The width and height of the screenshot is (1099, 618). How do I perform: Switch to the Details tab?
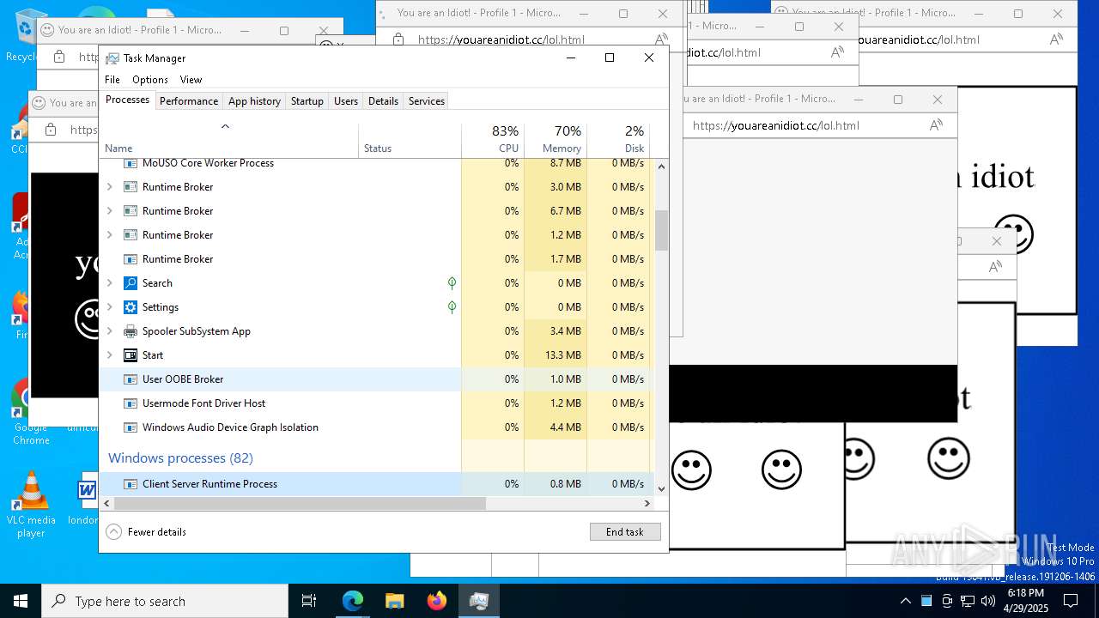point(383,100)
